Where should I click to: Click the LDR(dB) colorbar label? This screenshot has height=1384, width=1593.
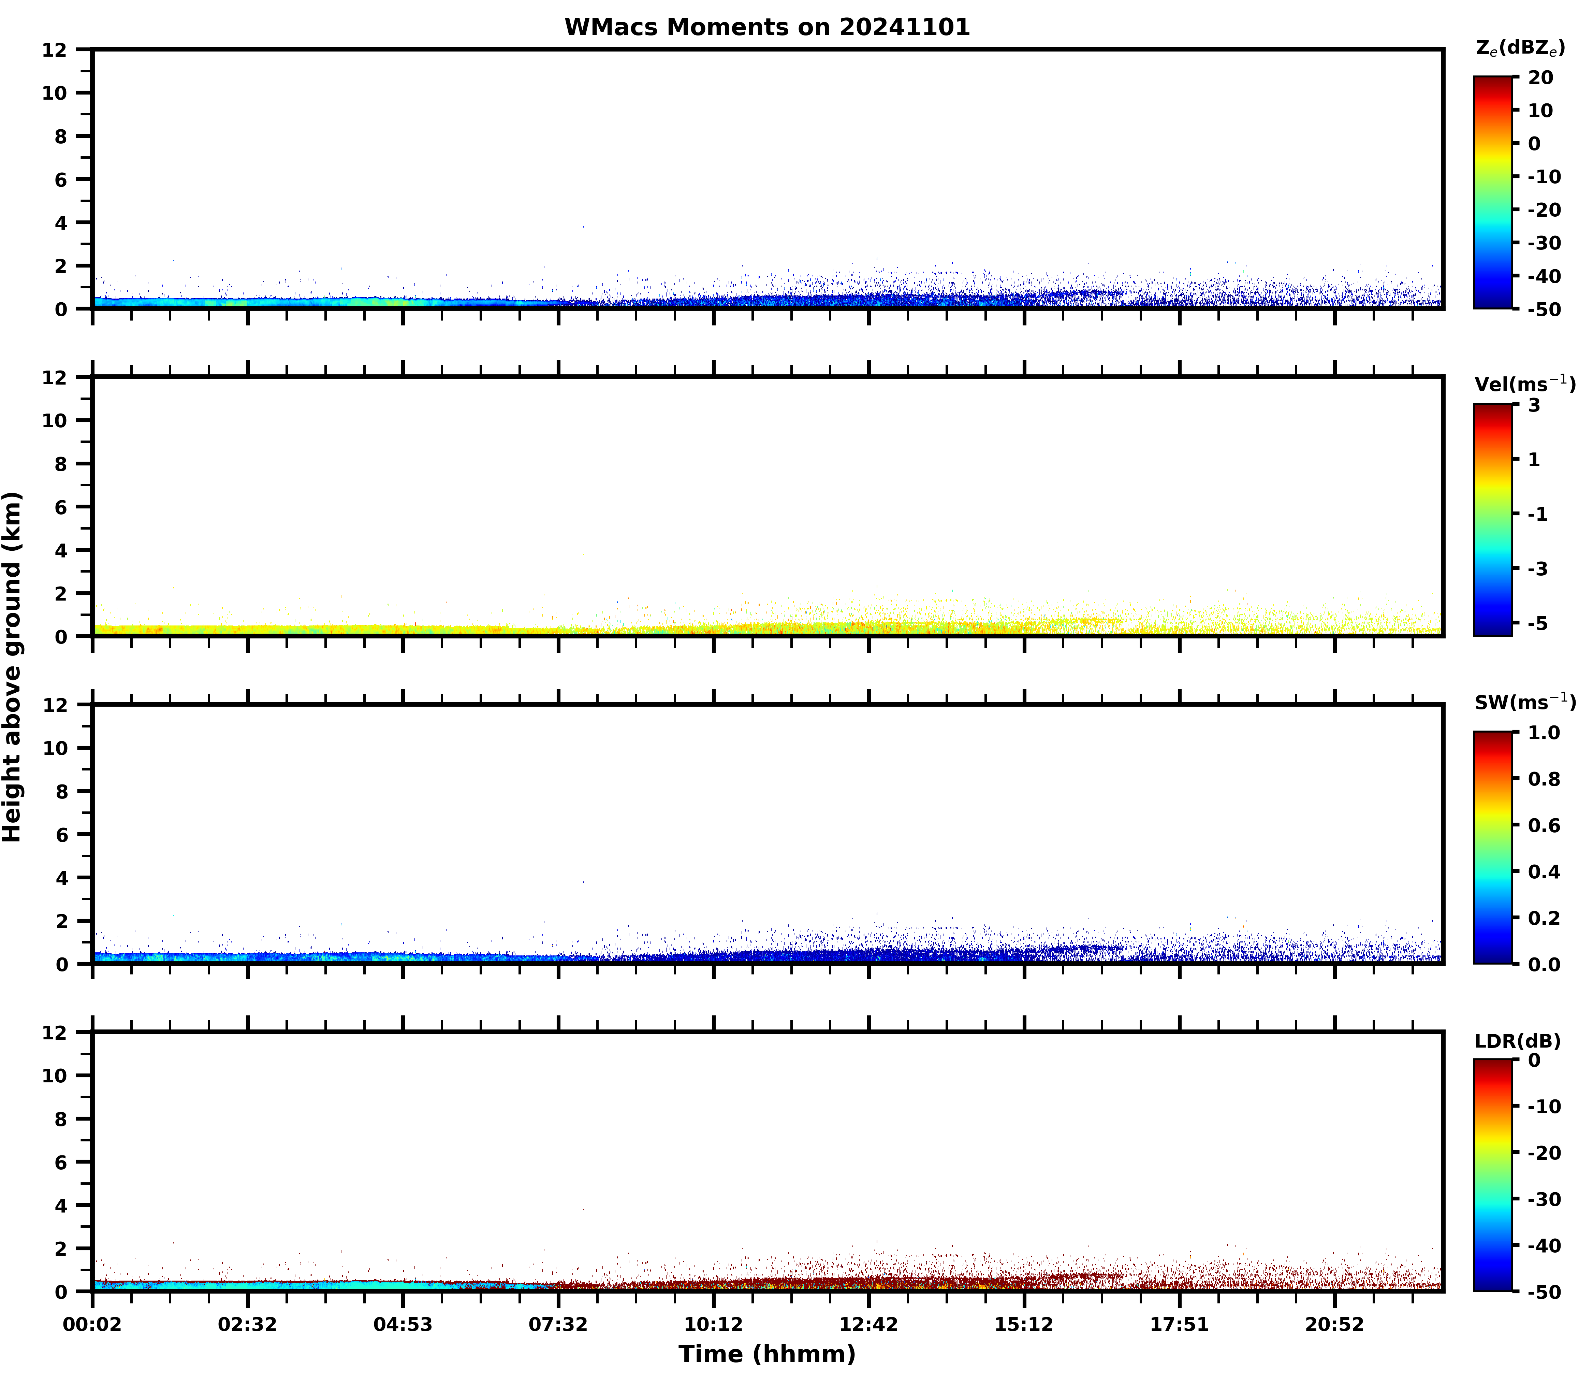[x=1517, y=1041]
